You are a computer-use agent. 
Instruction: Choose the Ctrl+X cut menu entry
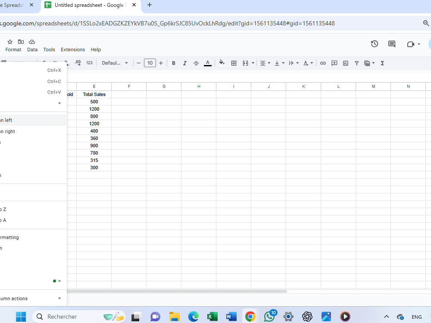click(33, 70)
